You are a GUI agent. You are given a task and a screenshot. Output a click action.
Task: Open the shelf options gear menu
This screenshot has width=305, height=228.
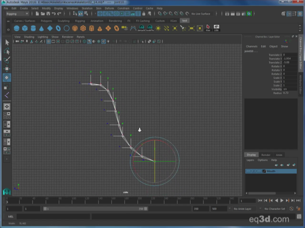8,29
